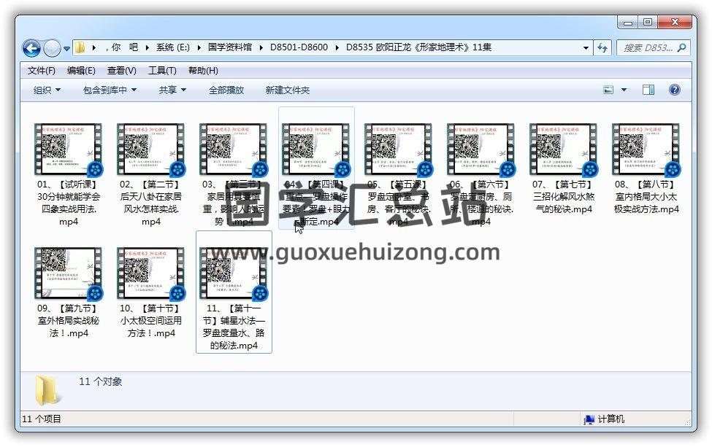Select the 07 第七节 video thumbnail
712x447 pixels.
tap(564, 149)
